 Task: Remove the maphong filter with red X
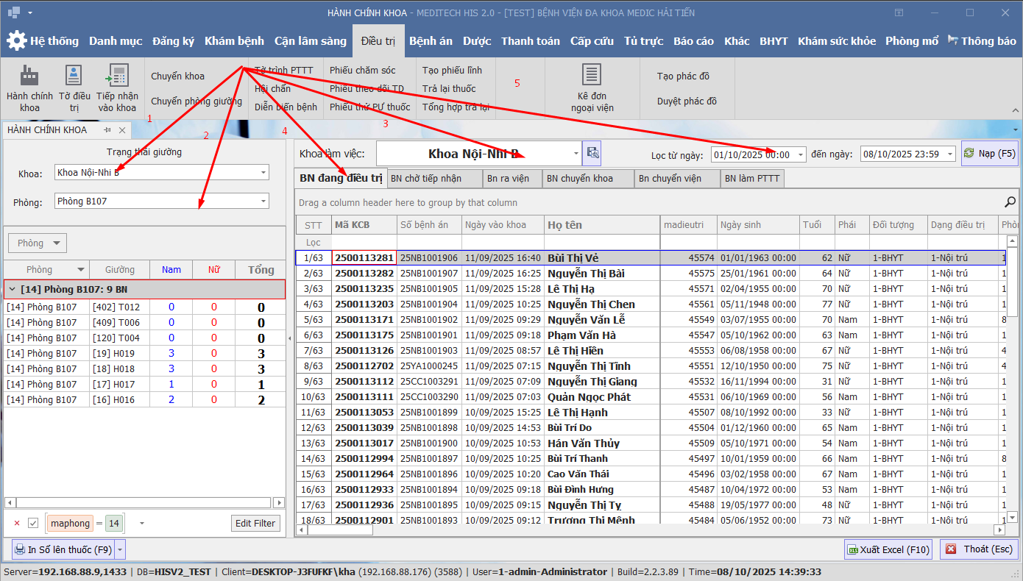(17, 523)
